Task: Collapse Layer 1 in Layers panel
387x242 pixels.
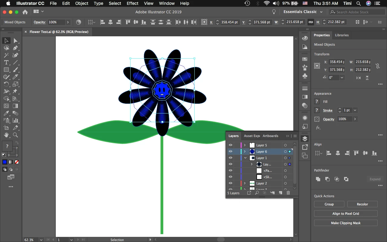Action: click(x=245, y=158)
